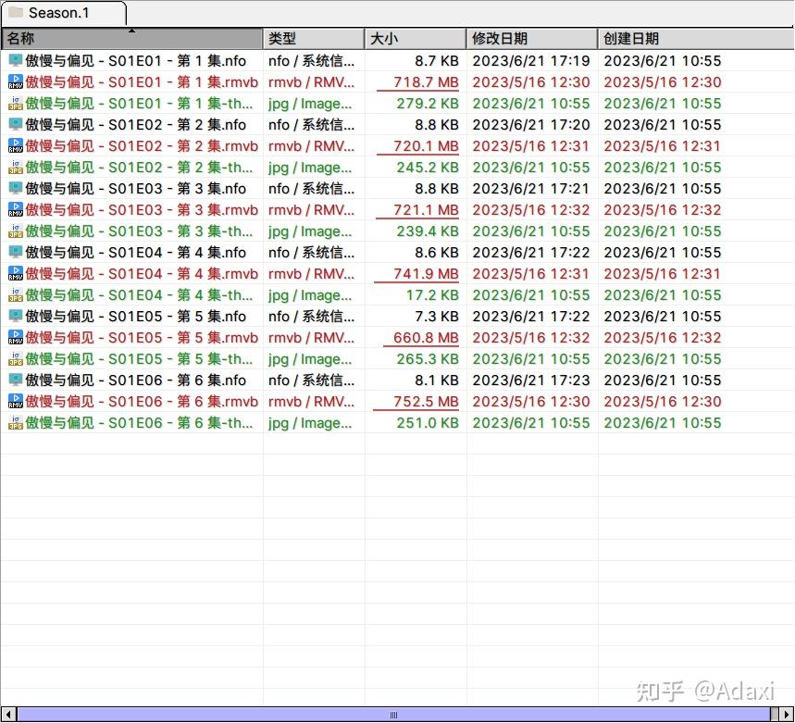Screen dimensions: 795x723
Task: Select 傲慢与偏见 S01E02 第 2 集.rmvb file
Action: point(142,146)
